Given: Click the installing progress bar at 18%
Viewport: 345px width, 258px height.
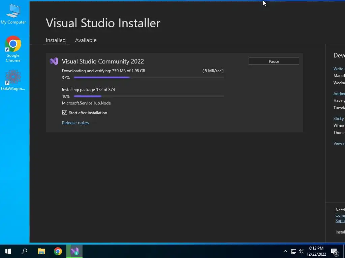Looking at the screenshot, I should pyautogui.click(x=149, y=96).
